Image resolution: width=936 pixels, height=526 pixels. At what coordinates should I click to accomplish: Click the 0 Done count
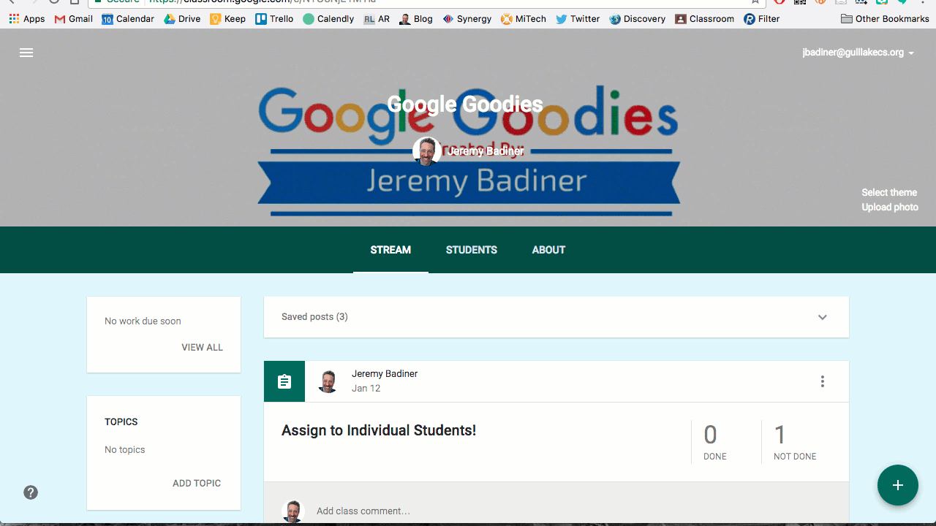(715, 442)
